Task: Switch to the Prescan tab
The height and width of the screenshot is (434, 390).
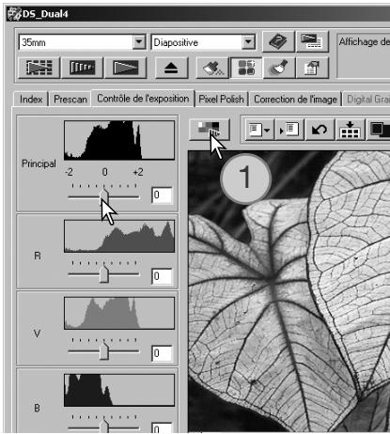Action: point(70,100)
